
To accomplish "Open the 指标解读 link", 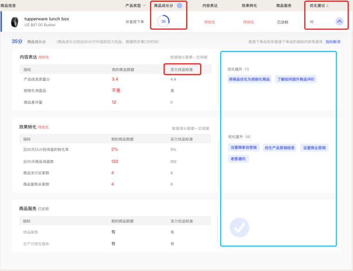I will coord(333,42).
